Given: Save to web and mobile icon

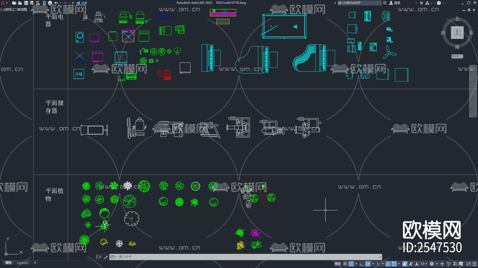Looking at the screenshot, I should [44, 3].
